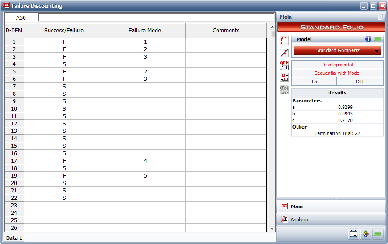The image size is (388, 244).
Task: Select Failure Mode value 5 in row 19
Action: (x=145, y=176)
